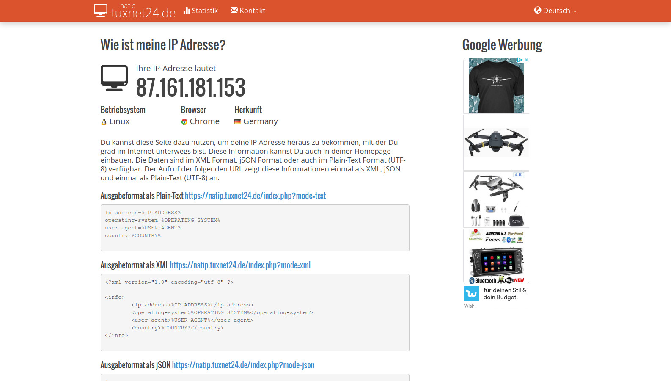Viewport: 671px width, 381px height.
Task: Open the jSON mode=json link
Action: click(x=243, y=365)
